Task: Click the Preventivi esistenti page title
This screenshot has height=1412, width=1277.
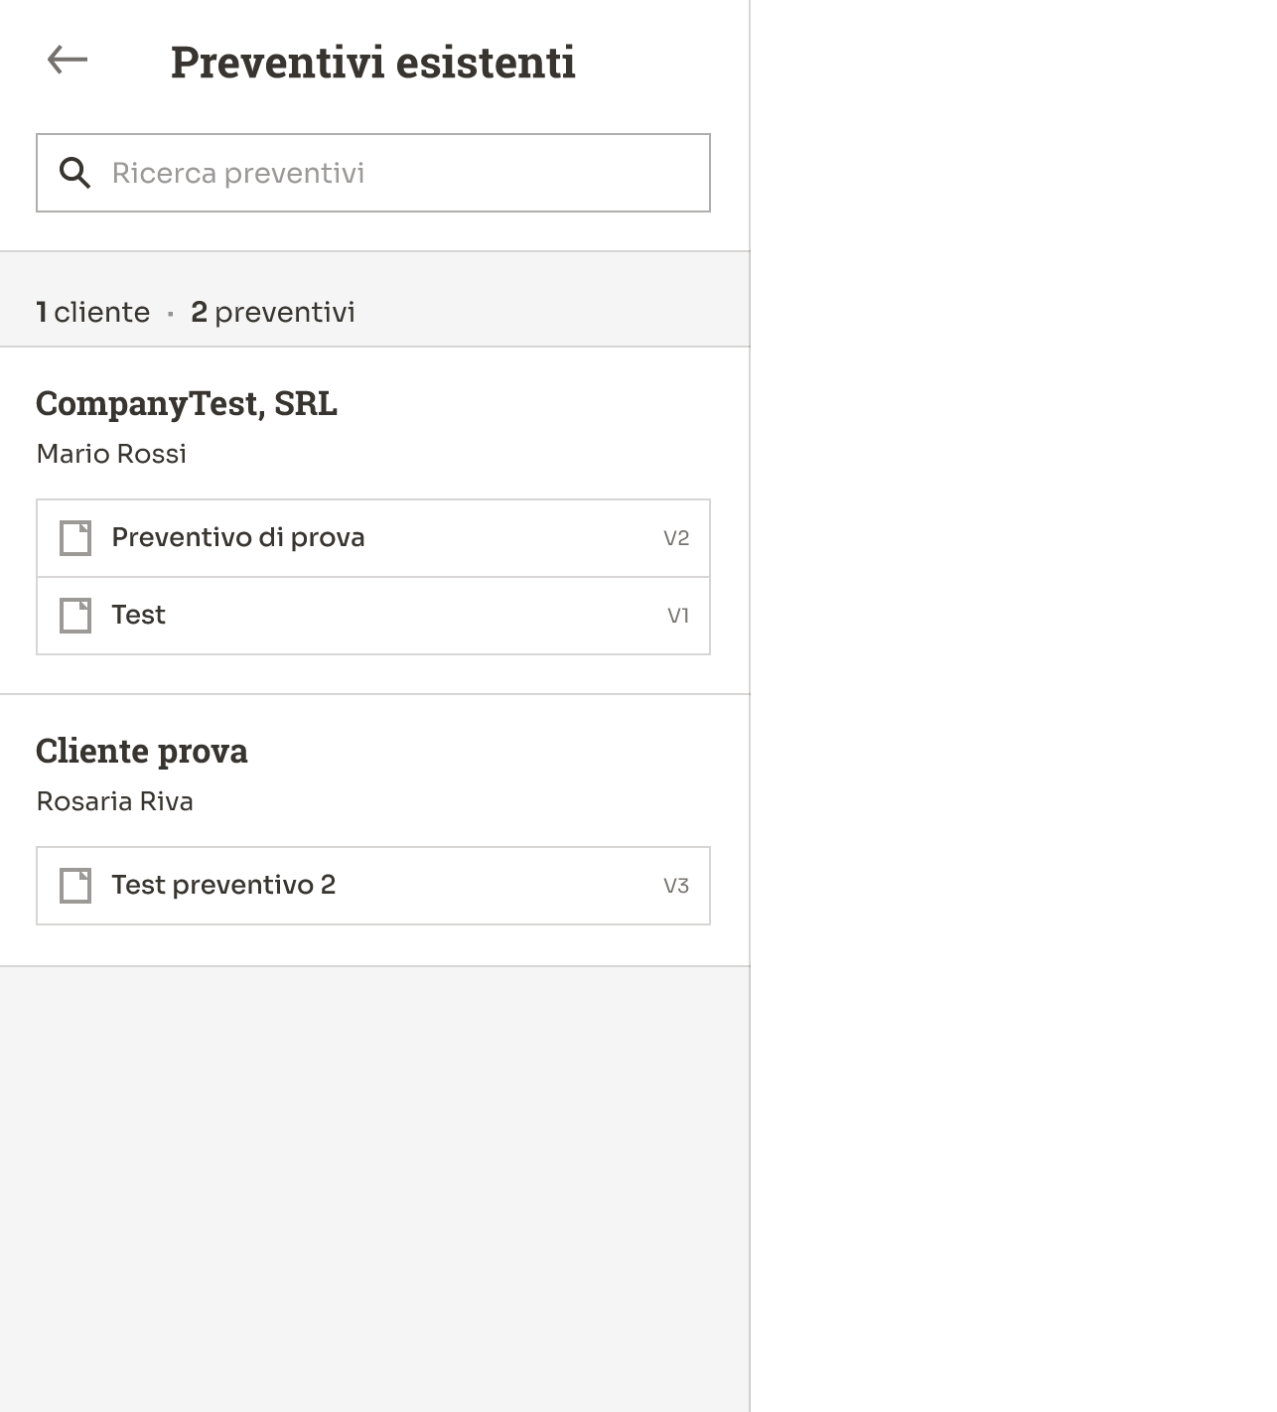Action: (373, 62)
